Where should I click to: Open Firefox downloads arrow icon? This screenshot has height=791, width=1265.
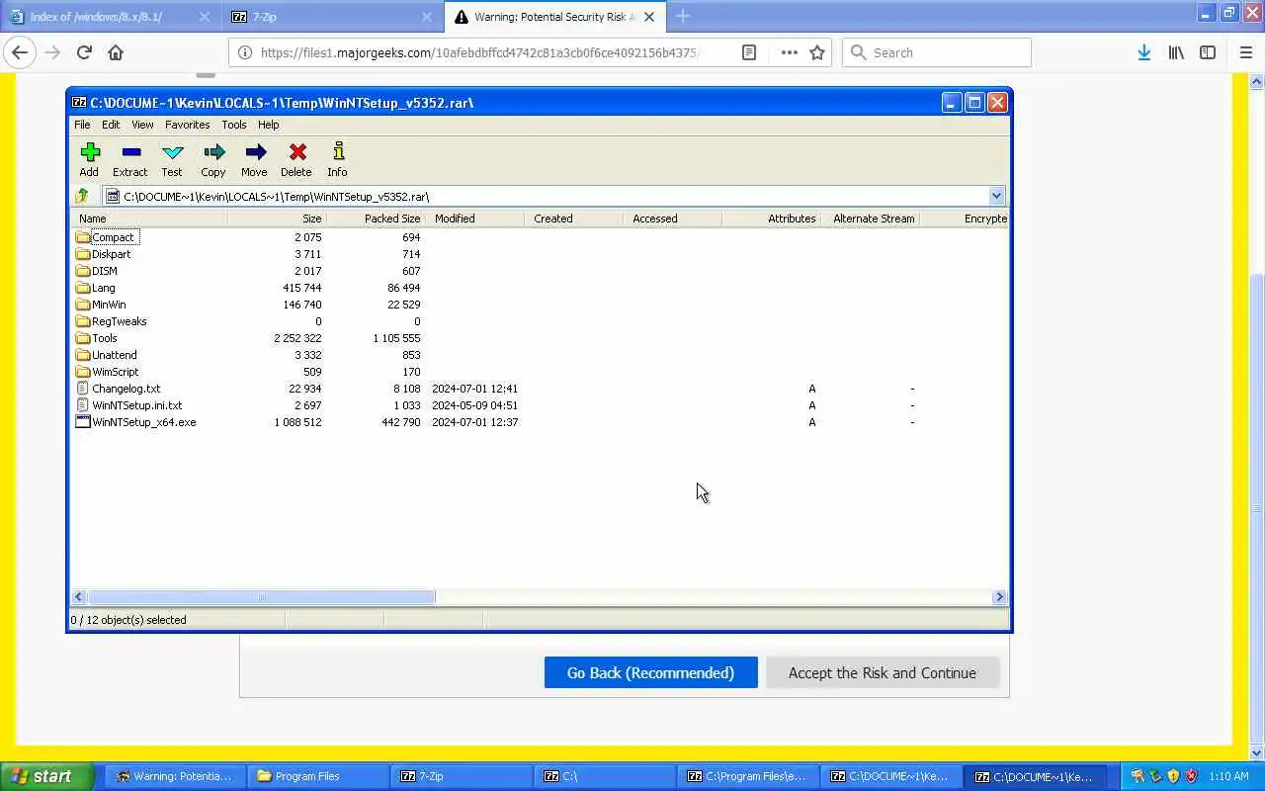(1143, 52)
